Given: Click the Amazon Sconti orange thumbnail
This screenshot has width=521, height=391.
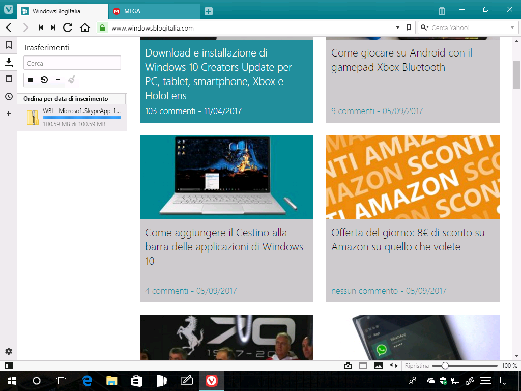Looking at the screenshot, I should point(413,177).
